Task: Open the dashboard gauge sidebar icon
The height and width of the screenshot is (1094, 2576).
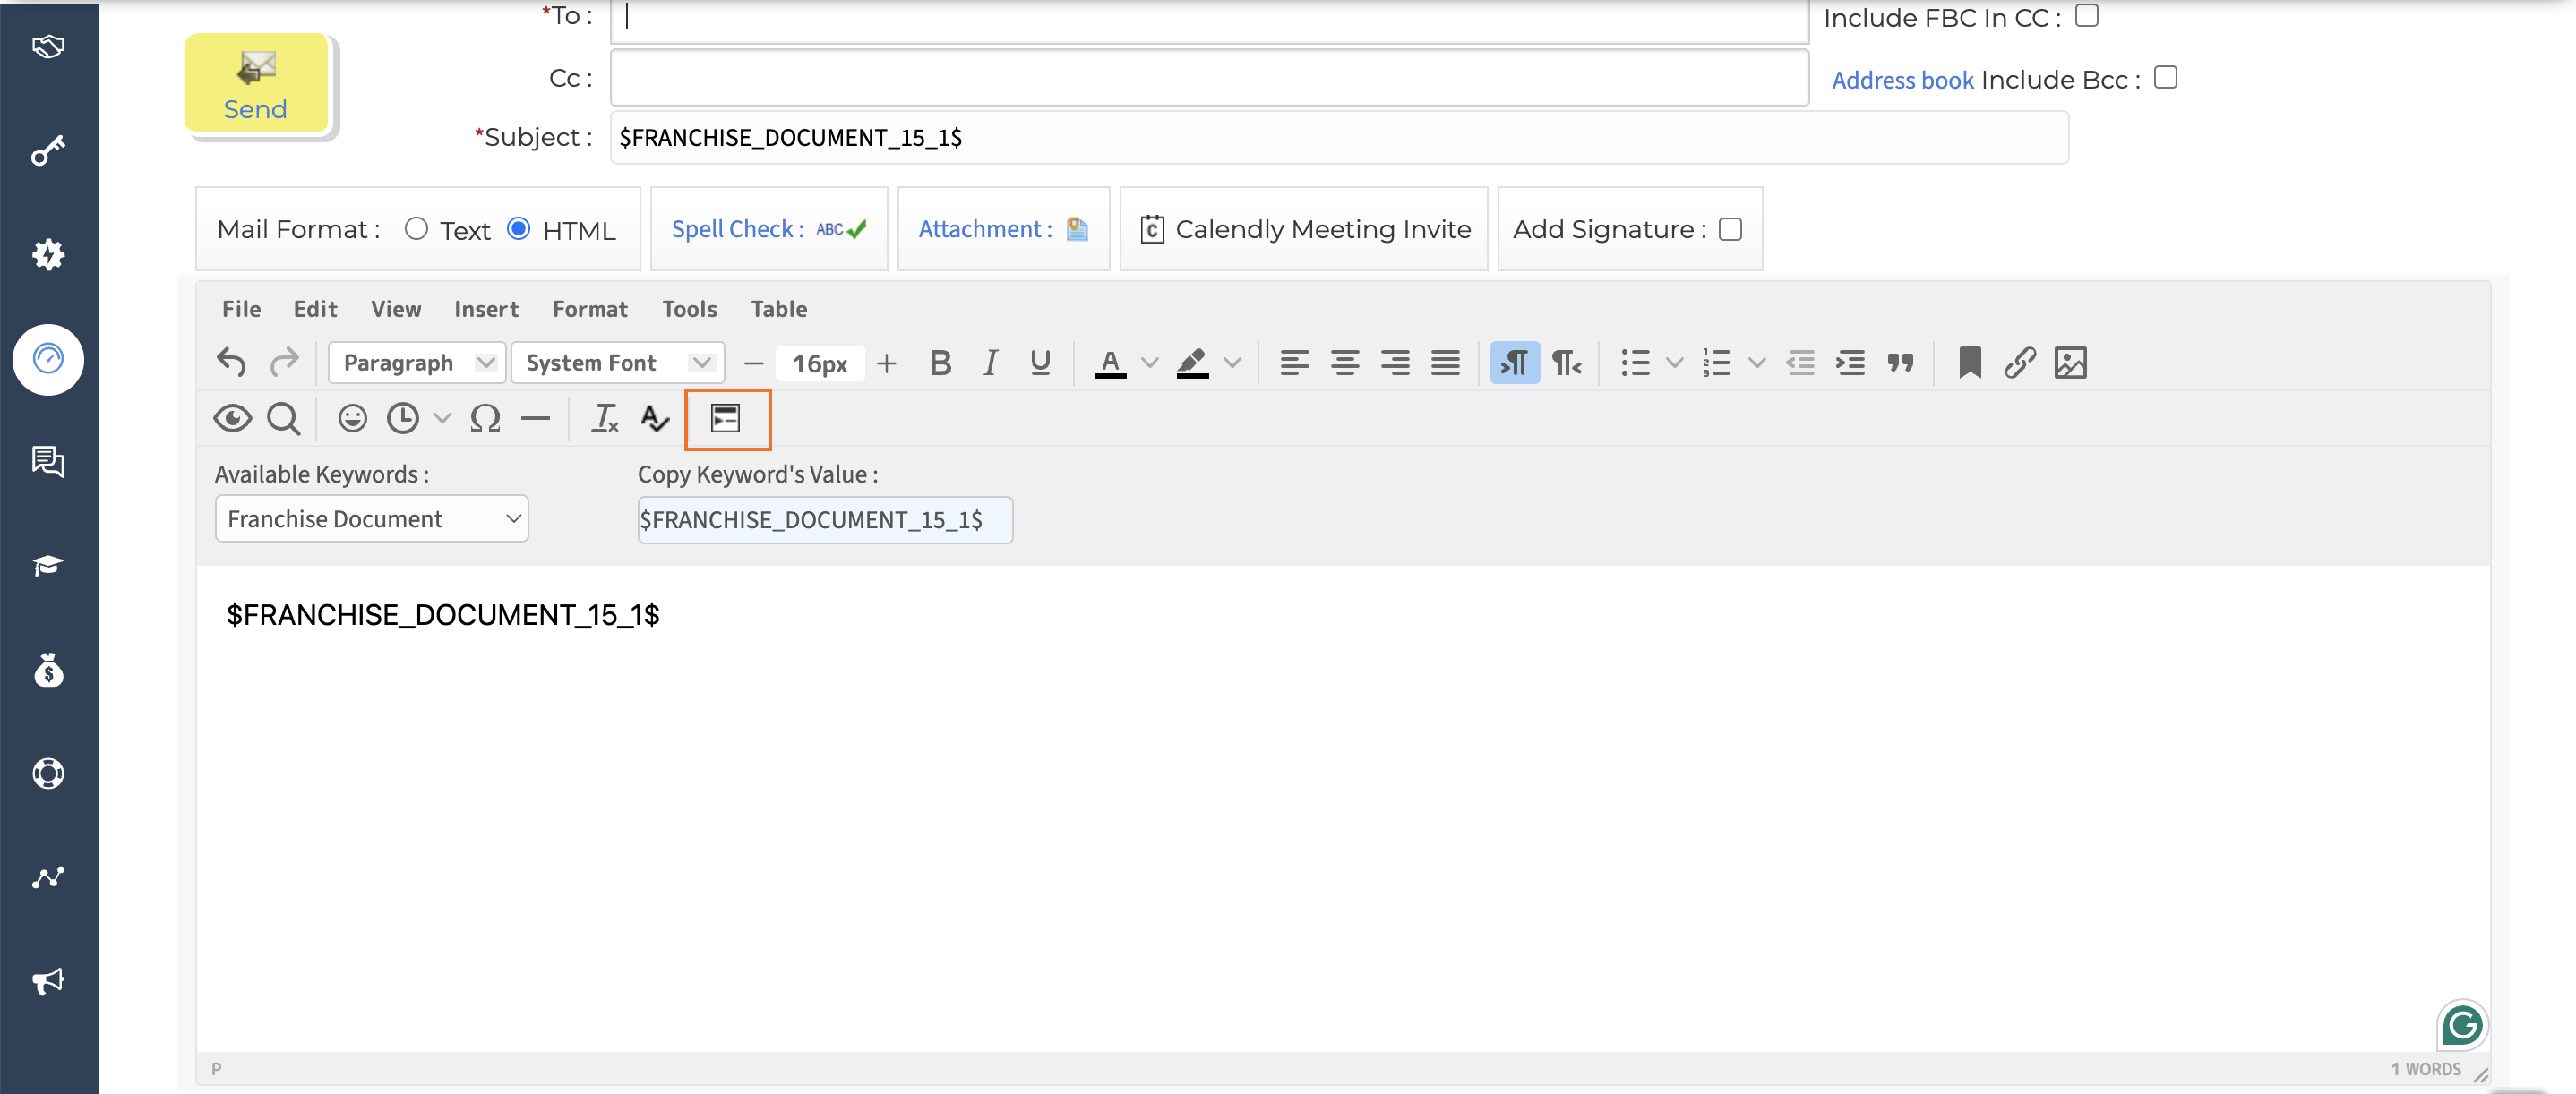Action: (x=48, y=359)
